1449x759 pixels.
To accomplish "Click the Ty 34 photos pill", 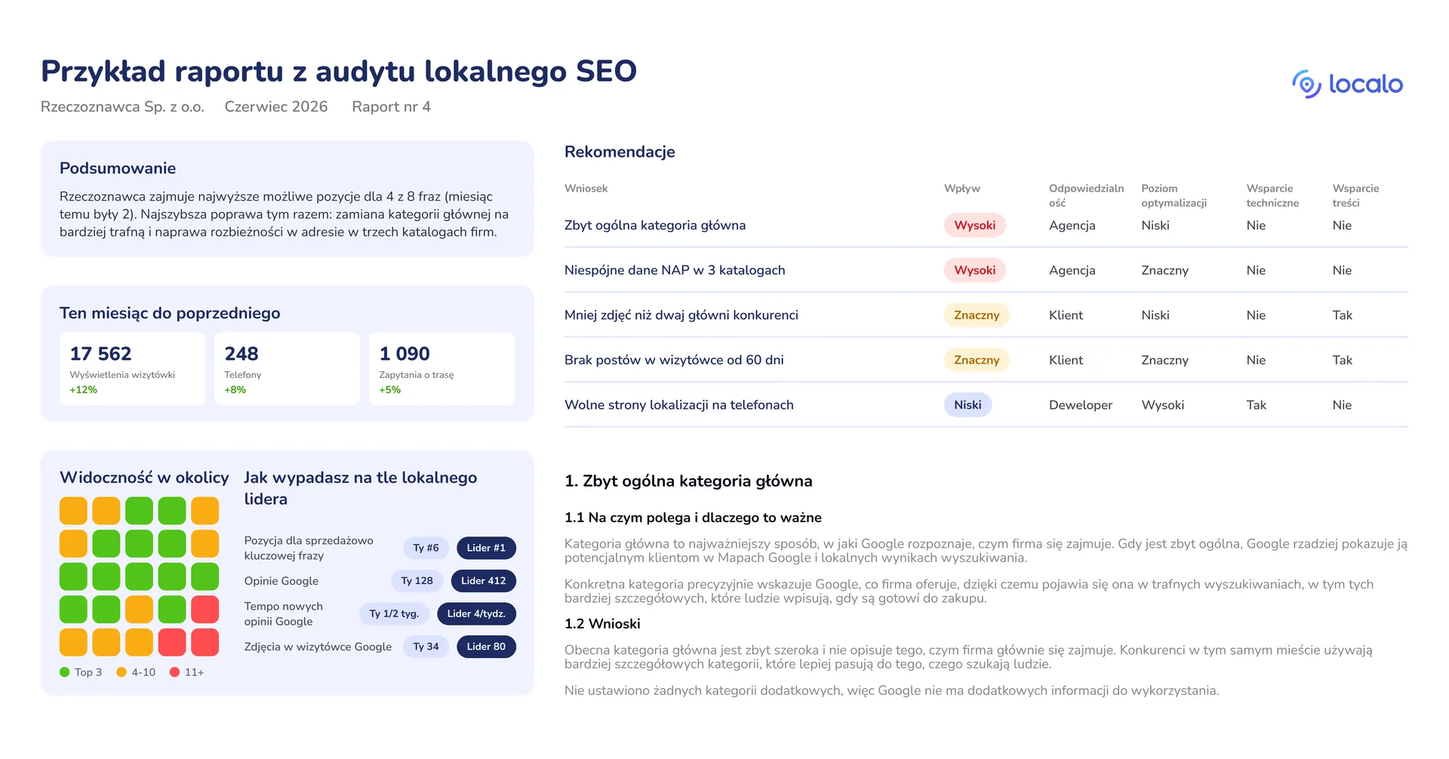I will (x=426, y=647).
